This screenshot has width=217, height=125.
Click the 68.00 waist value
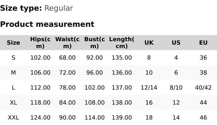pos(67,58)
